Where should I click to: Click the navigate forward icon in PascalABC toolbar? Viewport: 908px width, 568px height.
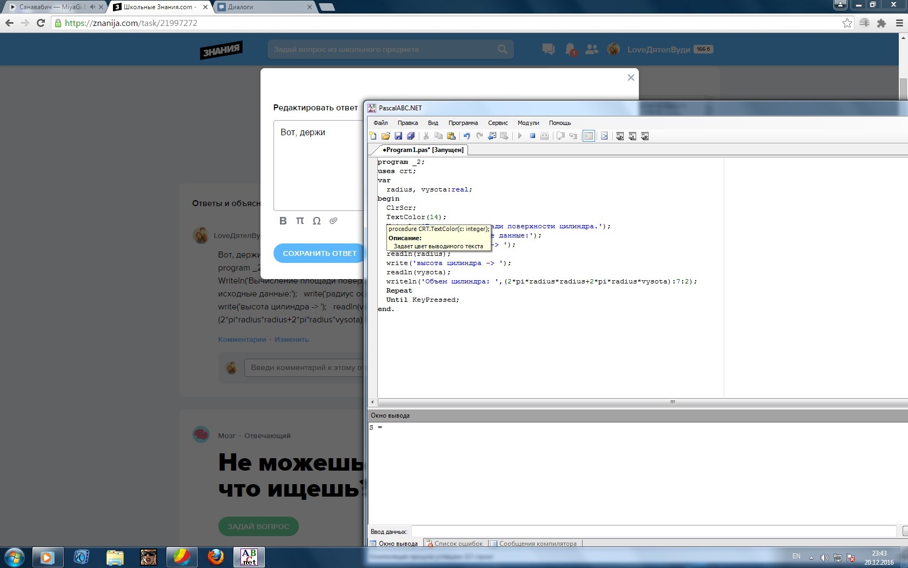point(504,136)
